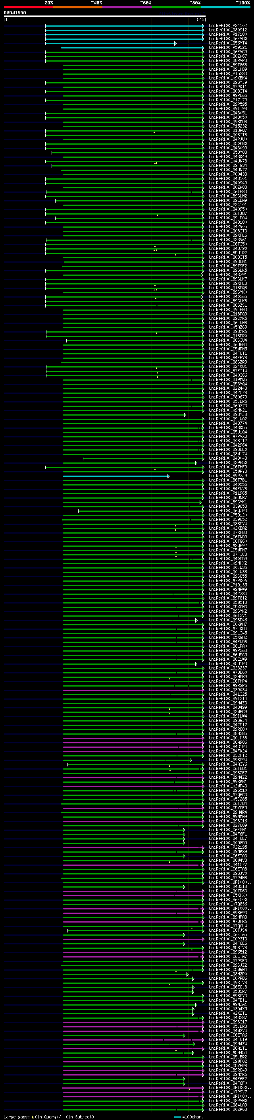Click hit label UniRef100_P19135
The width and height of the screenshot is (254, 1120).
[x=228, y=585]
